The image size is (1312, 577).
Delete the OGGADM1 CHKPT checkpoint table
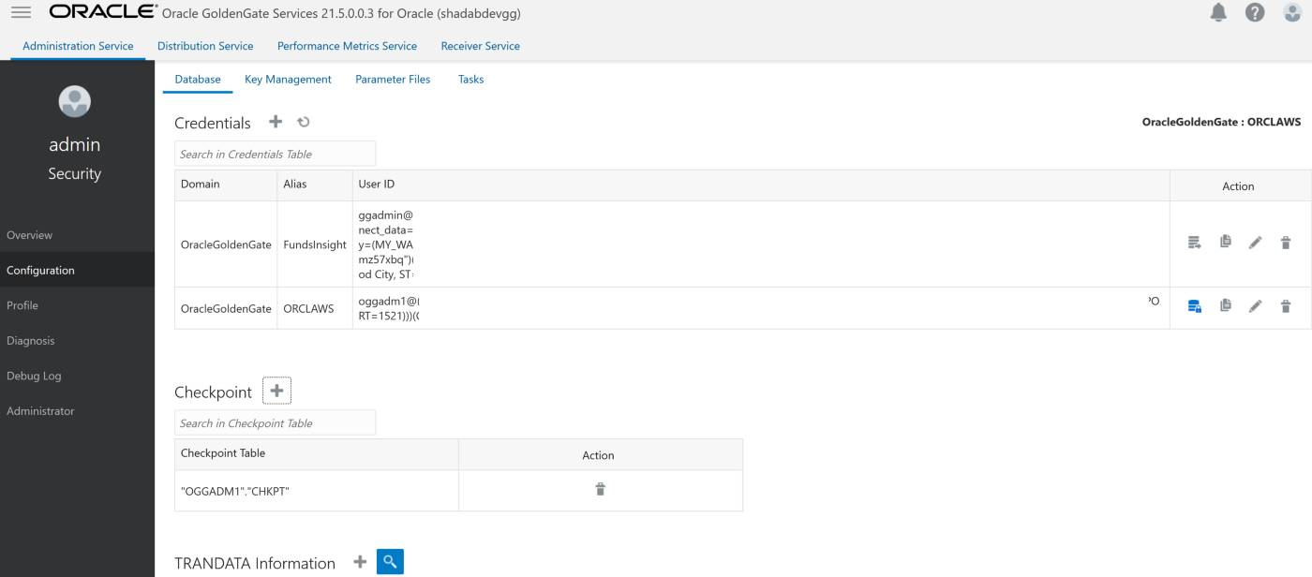click(x=600, y=489)
